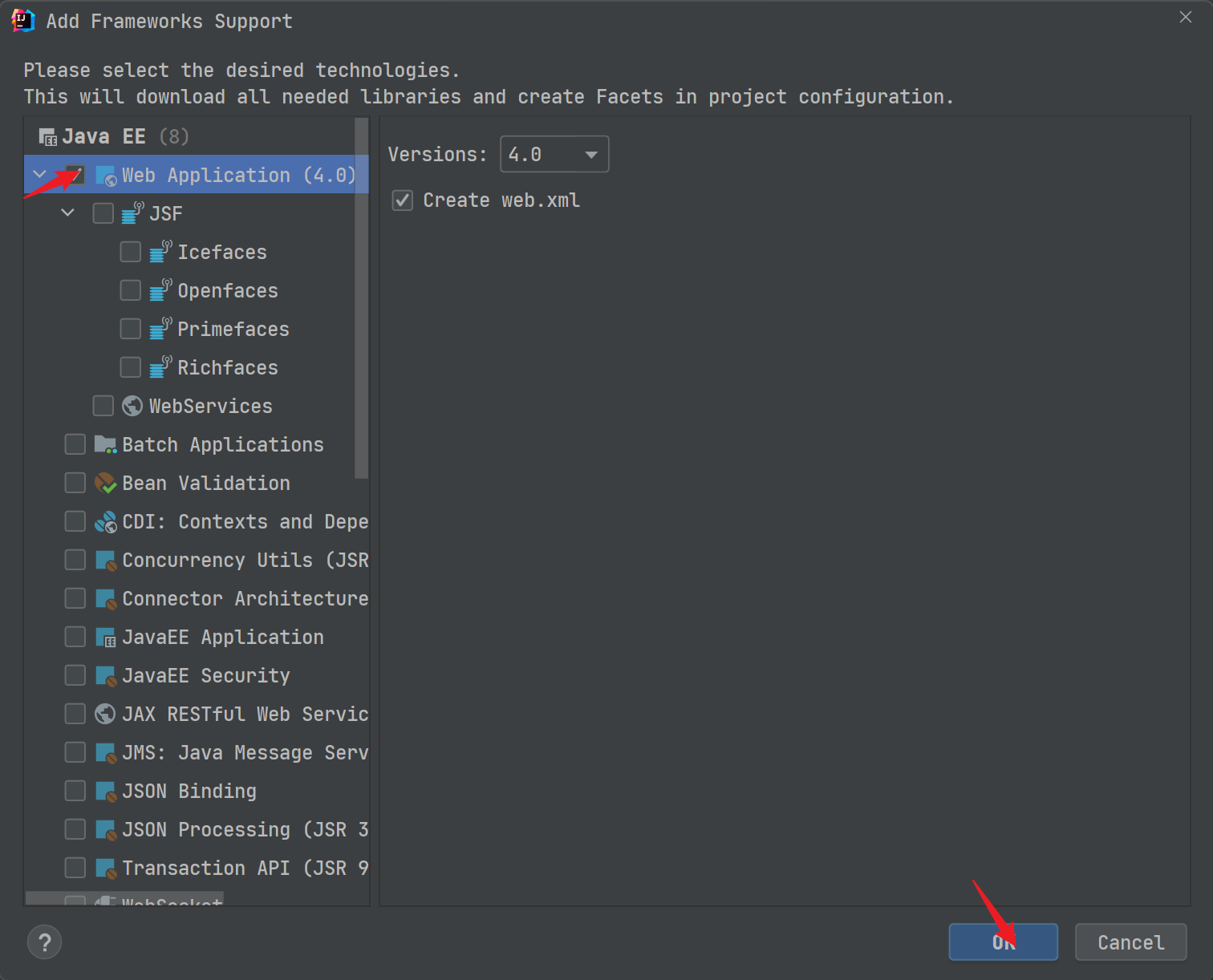Click the CDI Contexts icon
This screenshot has height=980, width=1213.
point(105,521)
